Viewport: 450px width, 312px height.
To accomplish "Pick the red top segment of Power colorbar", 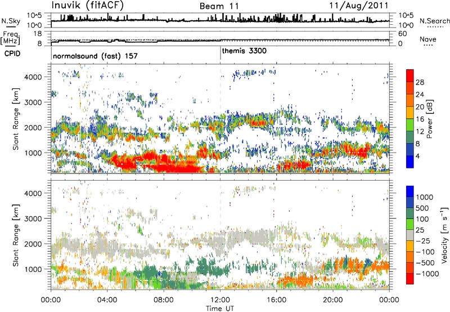I will coord(410,75).
